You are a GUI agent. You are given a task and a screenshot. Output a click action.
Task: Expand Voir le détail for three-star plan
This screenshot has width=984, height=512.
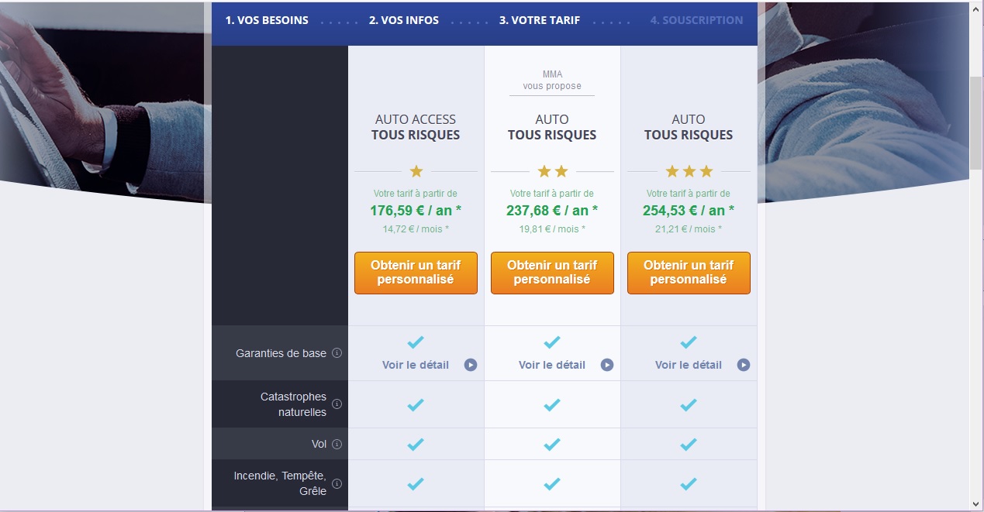pos(689,365)
